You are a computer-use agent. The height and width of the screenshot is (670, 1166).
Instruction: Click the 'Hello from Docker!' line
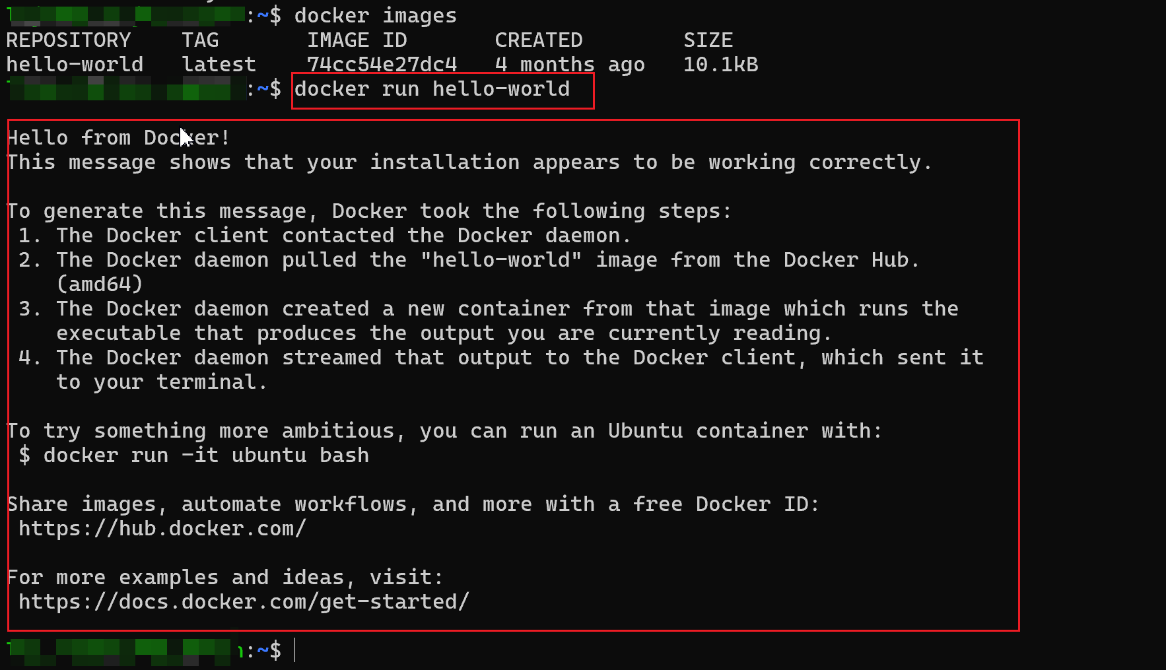[119, 138]
